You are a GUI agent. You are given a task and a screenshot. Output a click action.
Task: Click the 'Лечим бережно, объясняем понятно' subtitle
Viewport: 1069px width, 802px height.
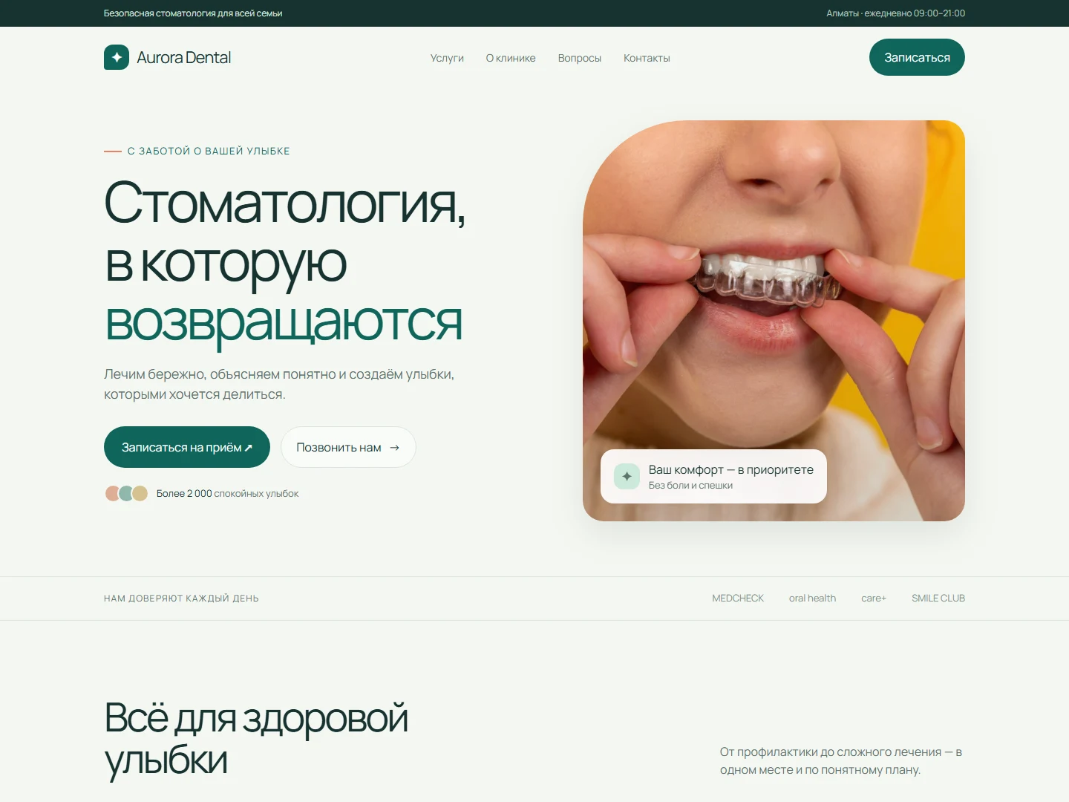click(x=279, y=384)
